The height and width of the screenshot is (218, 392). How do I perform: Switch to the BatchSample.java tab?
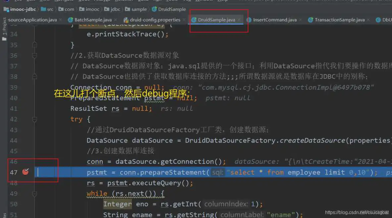(90, 20)
